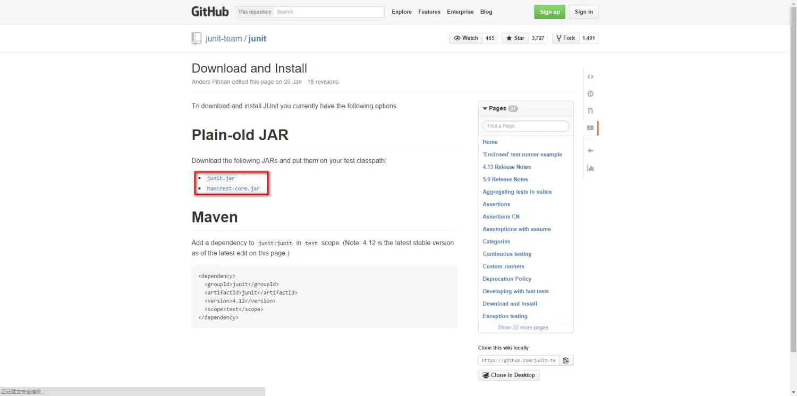View the 3,727 stargazers count

point(538,38)
